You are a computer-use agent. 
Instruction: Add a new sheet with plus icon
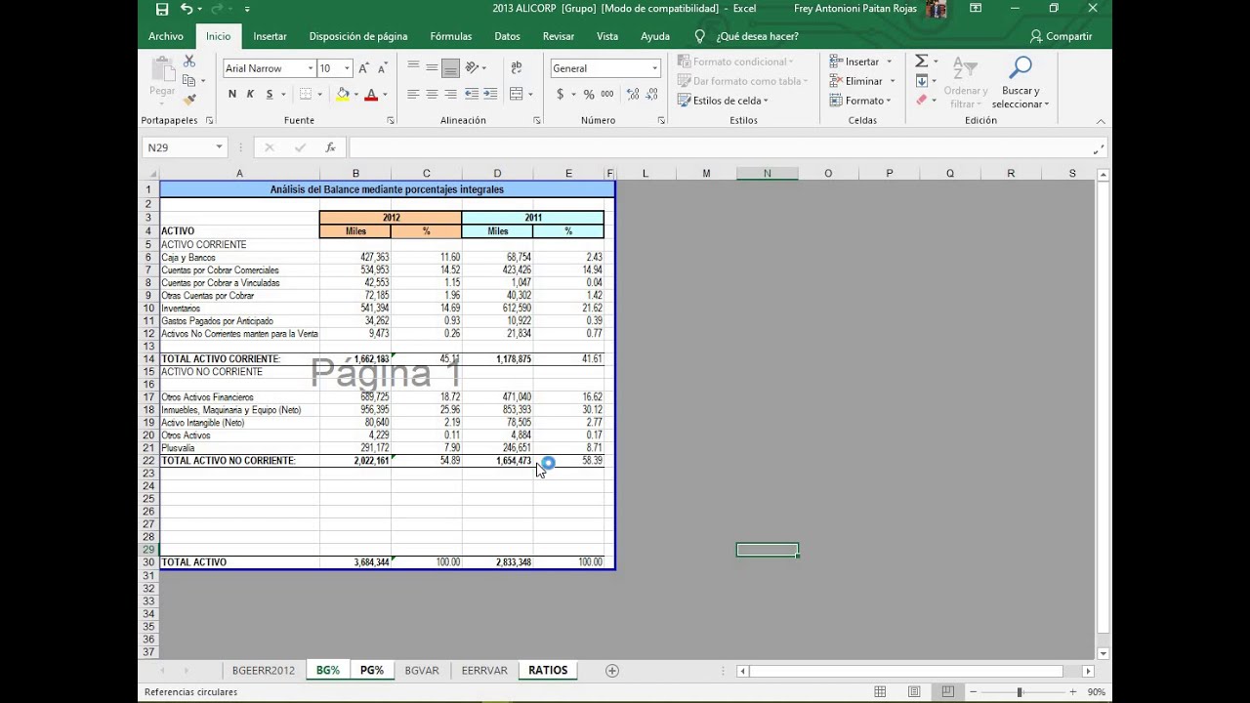[x=612, y=671]
